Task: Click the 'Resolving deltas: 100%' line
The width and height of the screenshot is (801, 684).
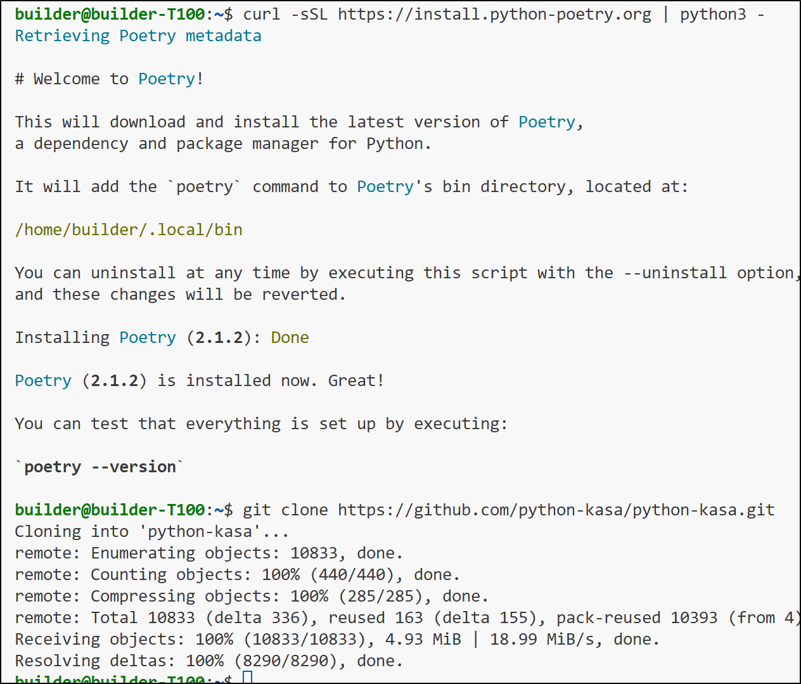Action: (x=209, y=661)
